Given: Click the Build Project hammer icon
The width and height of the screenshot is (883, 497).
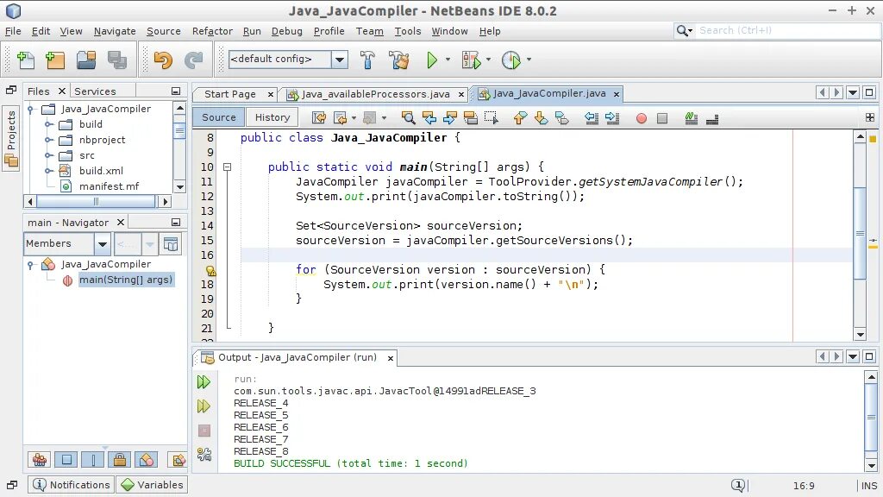Looking at the screenshot, I should point(367,60).
